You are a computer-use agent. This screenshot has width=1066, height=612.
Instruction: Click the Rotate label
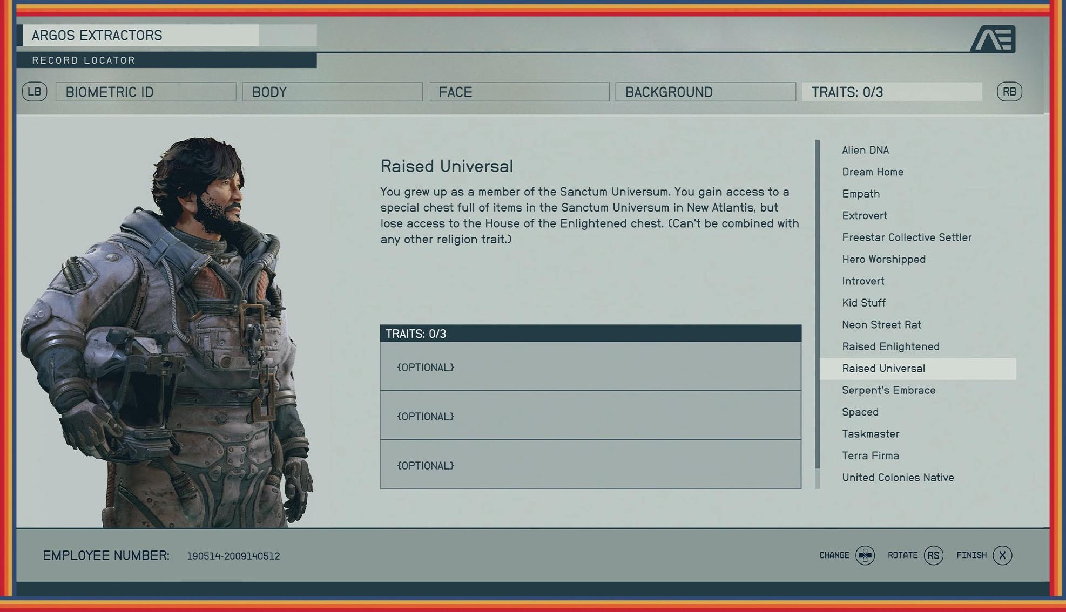point(902,555)
